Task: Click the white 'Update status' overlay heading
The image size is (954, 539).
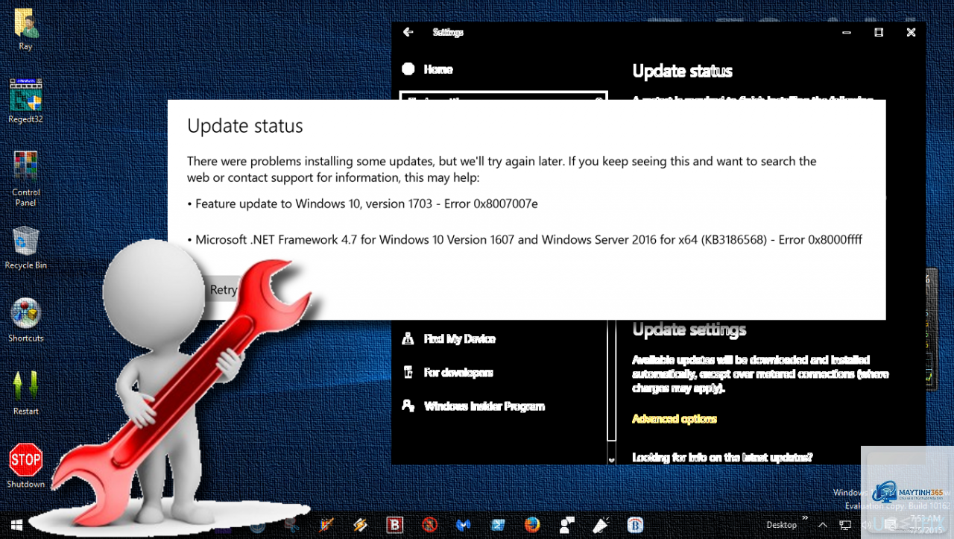Action: point(245,126)
